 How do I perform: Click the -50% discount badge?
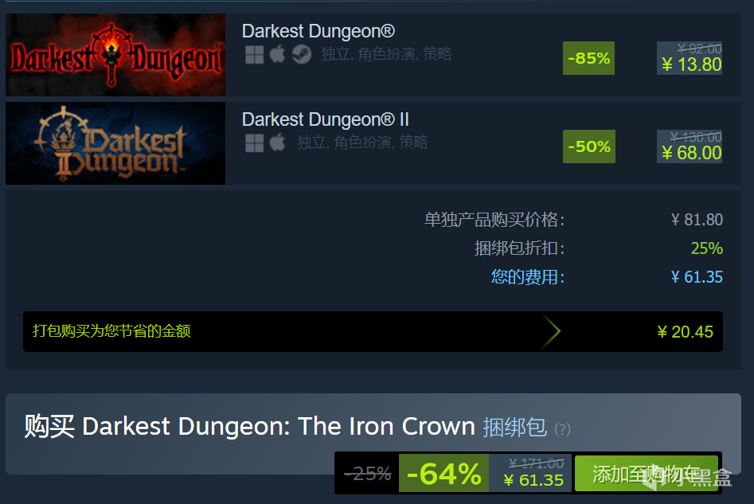click(x=589, y=147)
